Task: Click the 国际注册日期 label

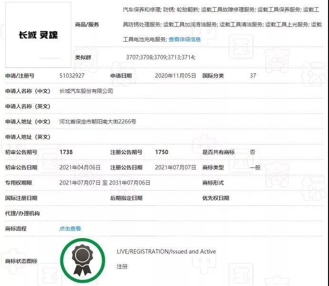Action: click(x=21, y=198)
